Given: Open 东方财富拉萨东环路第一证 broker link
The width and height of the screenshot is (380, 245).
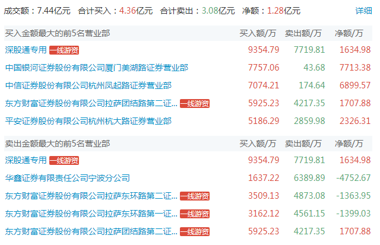Looking at the screenshot, I should click(91, 214).
